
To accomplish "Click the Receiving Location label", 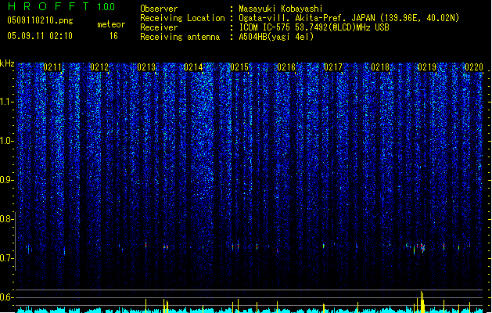I will (x=182, y=18).
